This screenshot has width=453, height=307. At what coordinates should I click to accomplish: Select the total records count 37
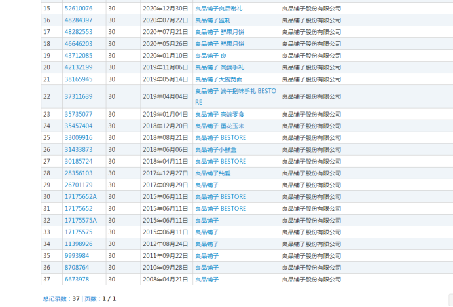(x=76, y=298)
